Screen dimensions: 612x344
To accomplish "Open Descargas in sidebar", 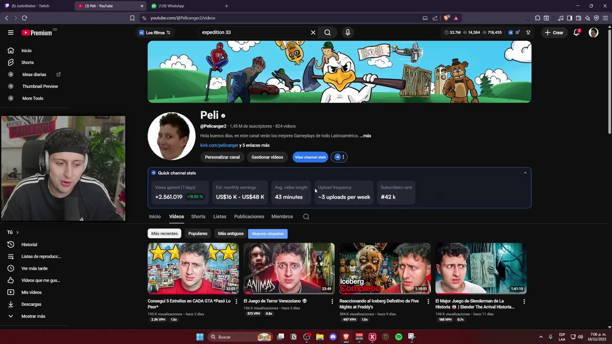I will click(31, 304).
